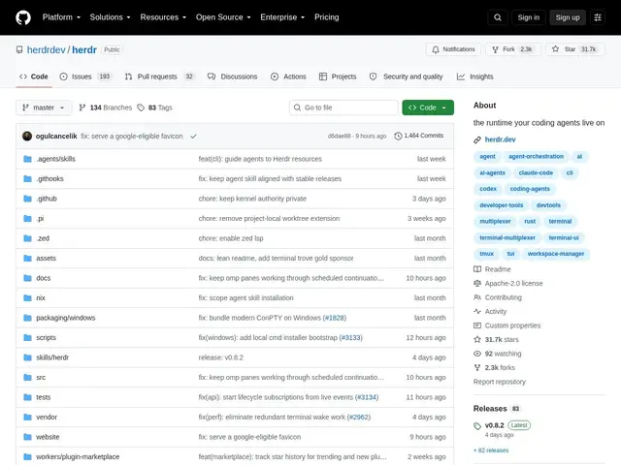
Task: Select the terminal-multiplexer topic tag
Action: 507,237
